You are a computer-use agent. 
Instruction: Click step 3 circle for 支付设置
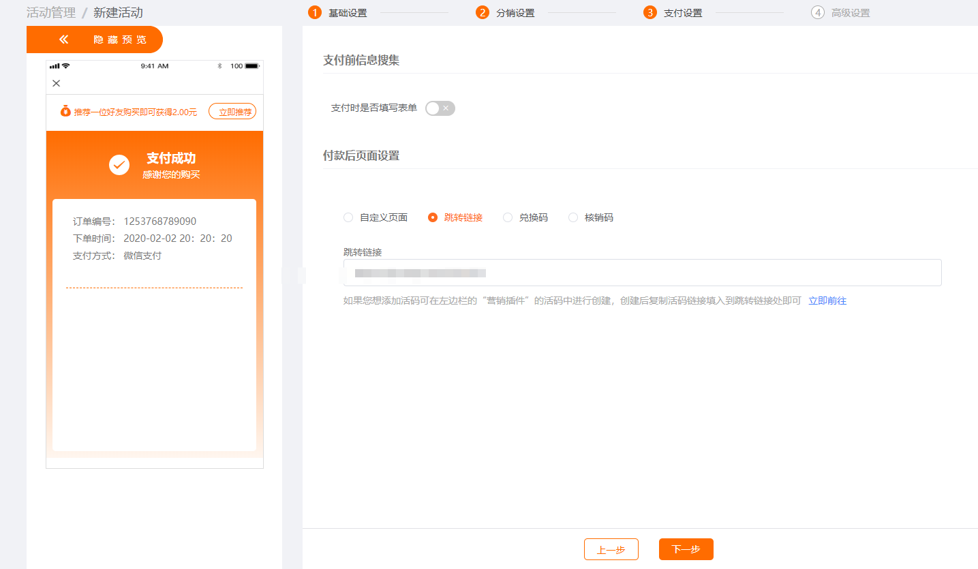pyautogui.click(x=650, y=12)
